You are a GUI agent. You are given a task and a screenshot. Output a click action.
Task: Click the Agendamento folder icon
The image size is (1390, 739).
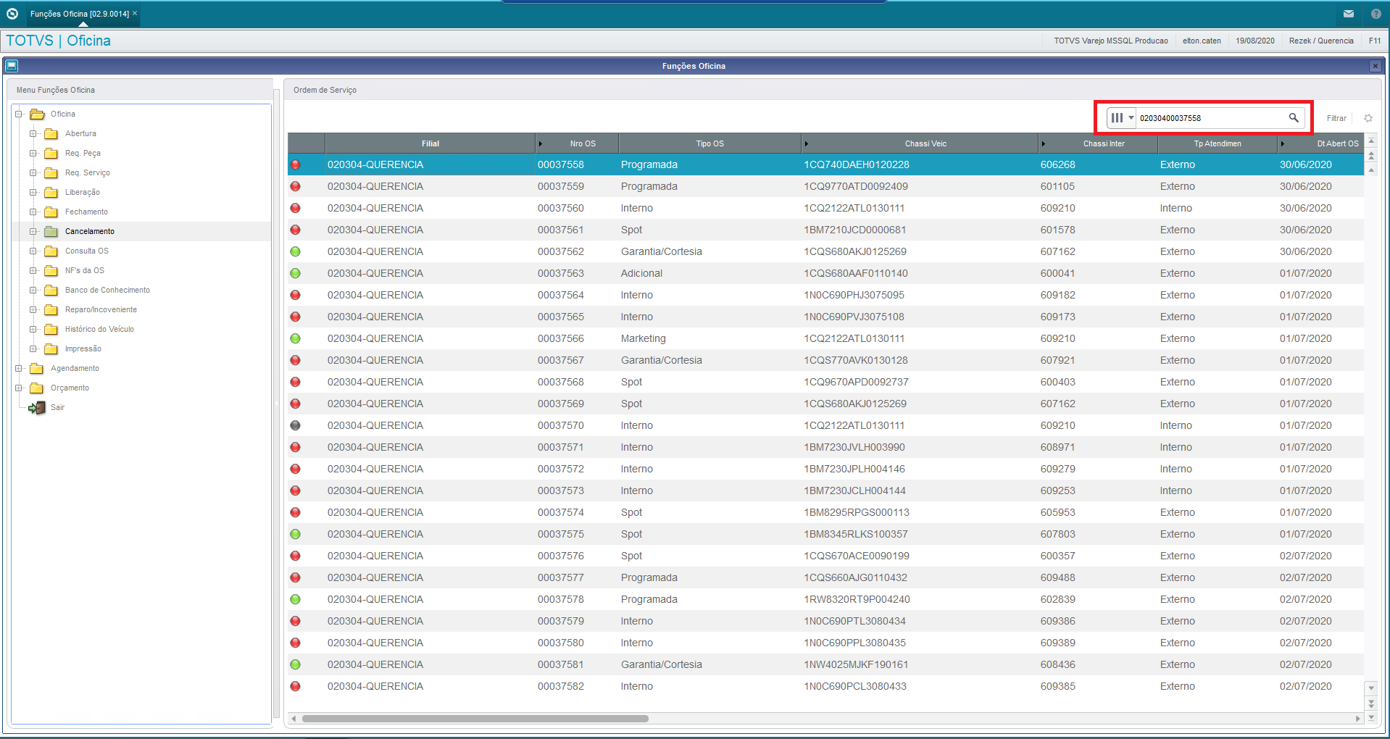pos(37,368)
